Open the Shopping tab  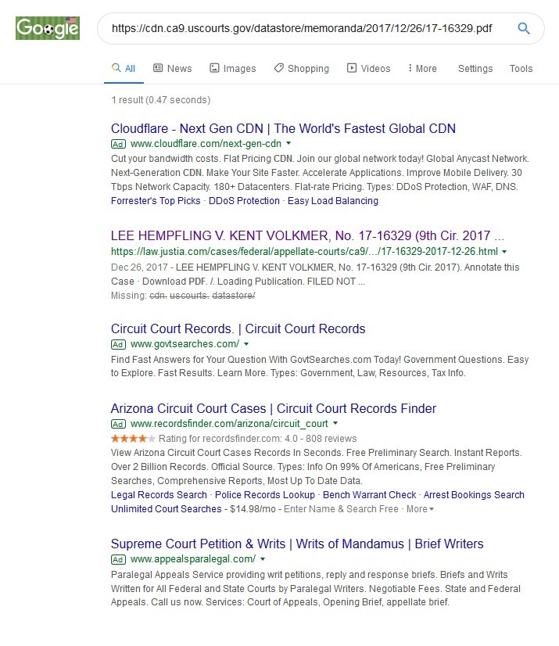(x=302, y=68)
